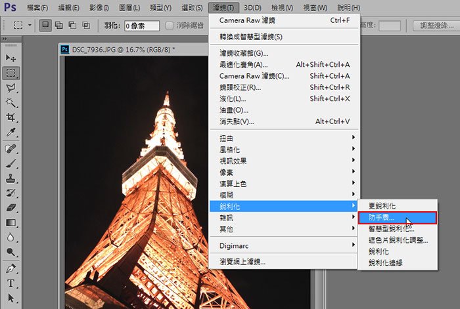Viewport: 460px width, 309px height.
Task: Expand the 雜訊 submenu
Action: (x=284, y=218)
